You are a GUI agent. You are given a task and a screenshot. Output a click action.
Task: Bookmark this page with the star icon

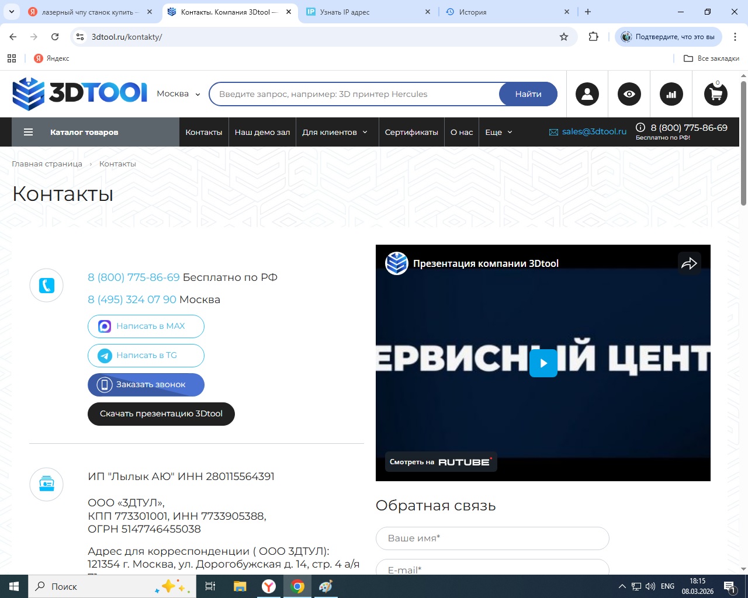point(564,37)
